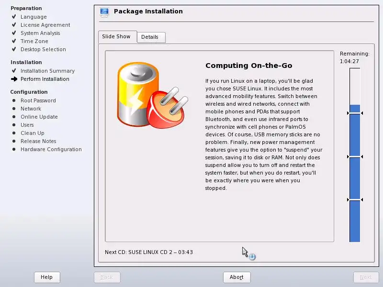The width and height of the screenshot is (383, 287).
Task: Click the battery and plug illustration
Action: (153, 95)
